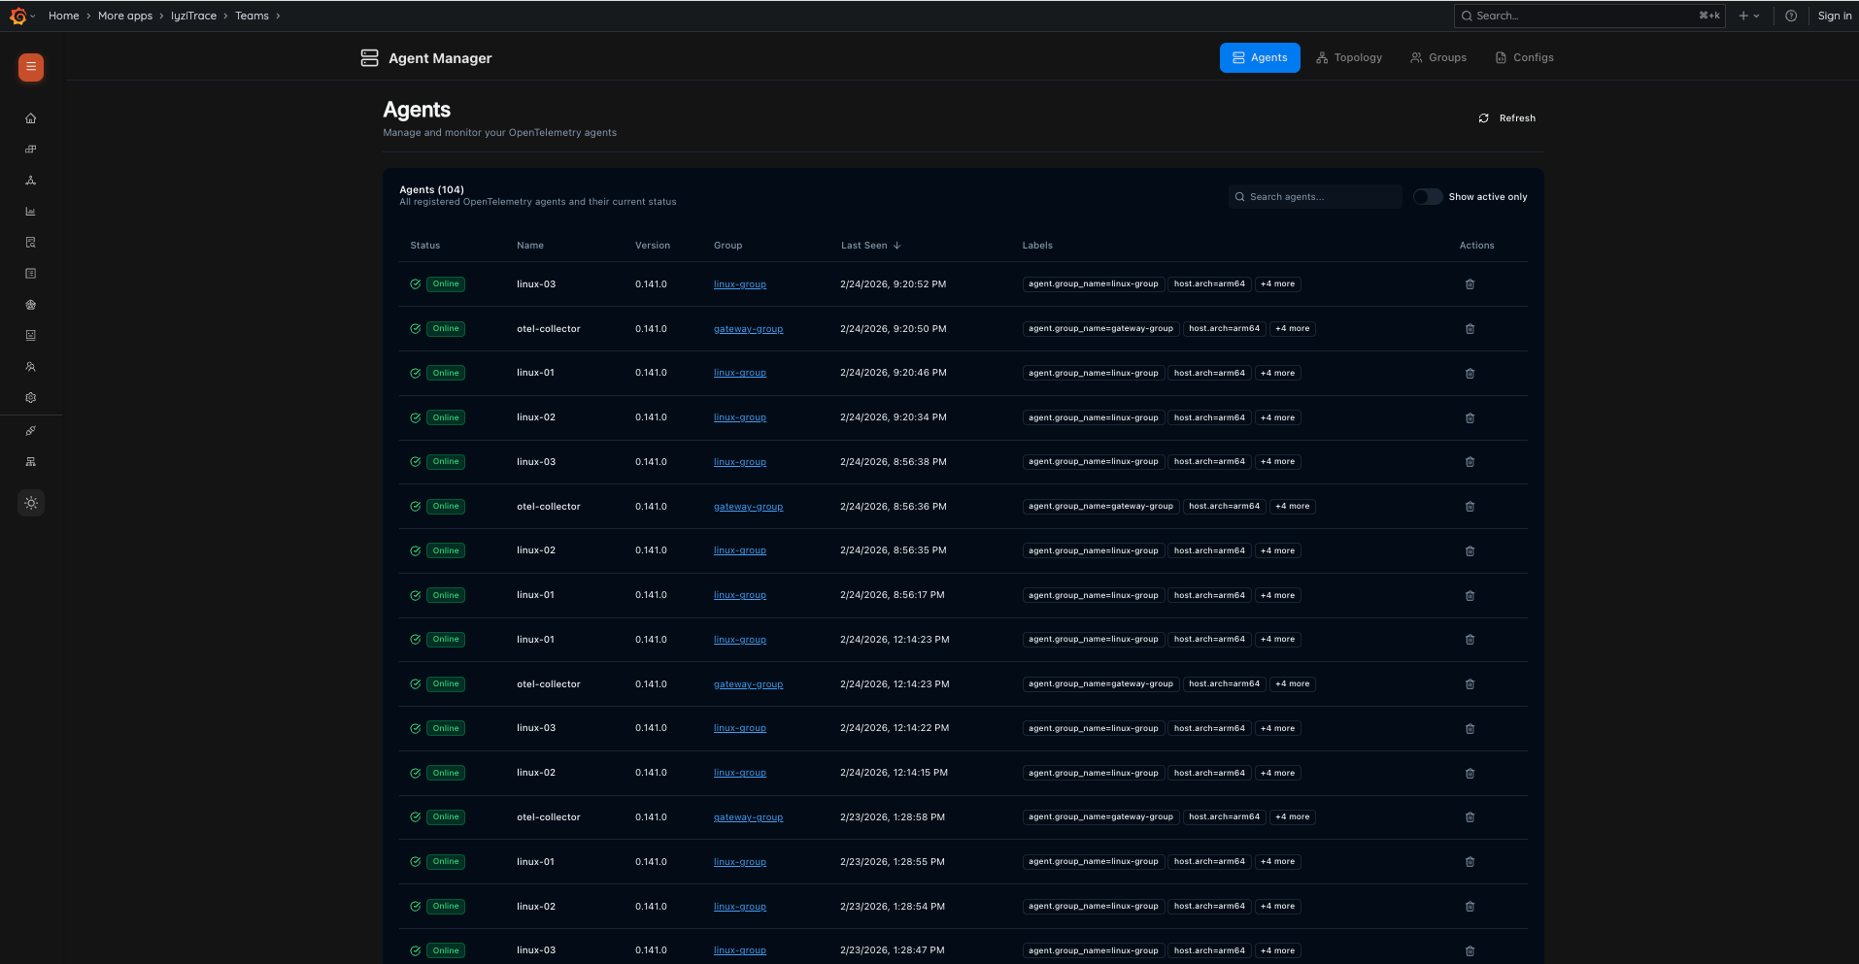This screenshot has width=1859, height=964.
Task: Click host.arch=arm64 label in 8:56:17 PM row
Action: point(1209,595)
